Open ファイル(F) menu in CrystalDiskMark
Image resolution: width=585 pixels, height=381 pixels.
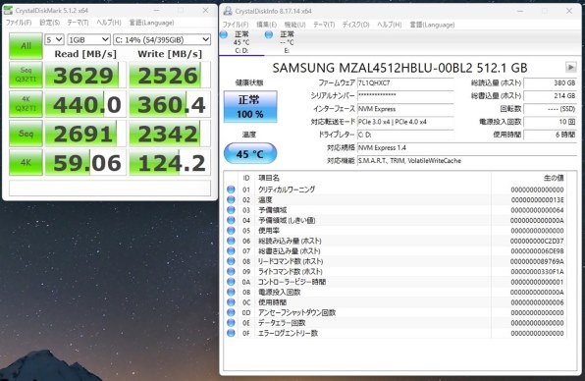point(19,23)
